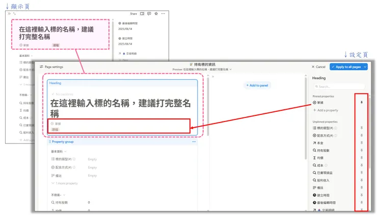This screenshot has height=215, width=377.
Task: Pin the 最後編輯時間 property
Action: (x=361, y=202)
